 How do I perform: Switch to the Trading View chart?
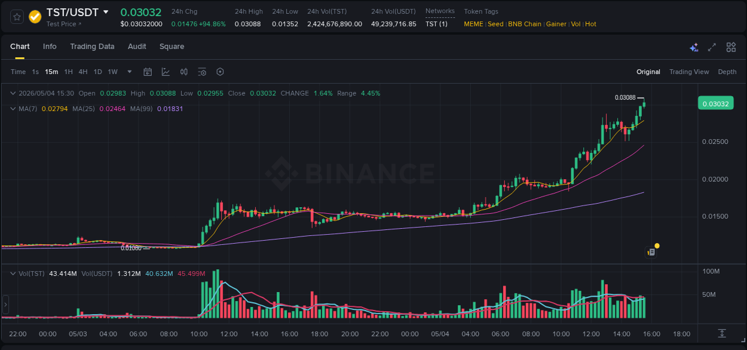689,72
